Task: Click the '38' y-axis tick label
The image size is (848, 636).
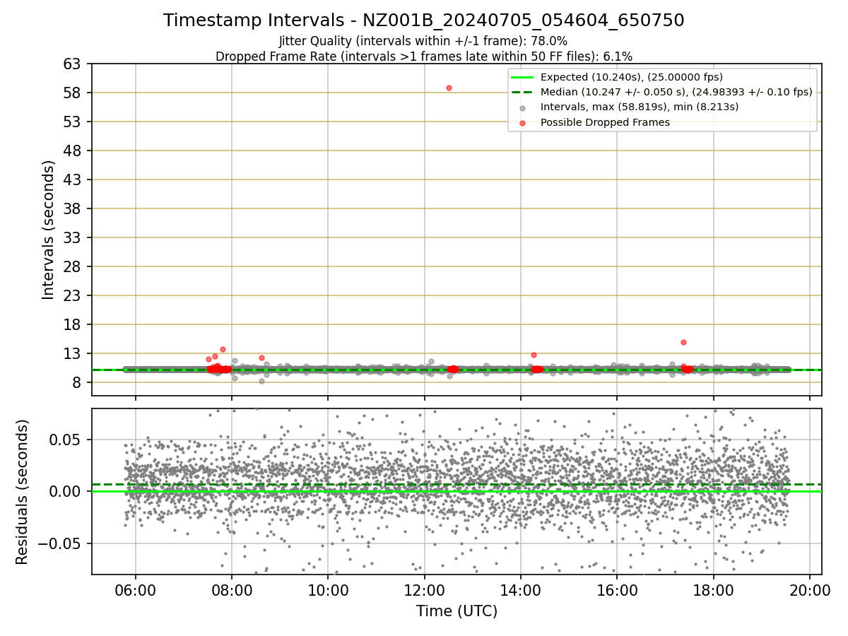Action: point(72,209)
